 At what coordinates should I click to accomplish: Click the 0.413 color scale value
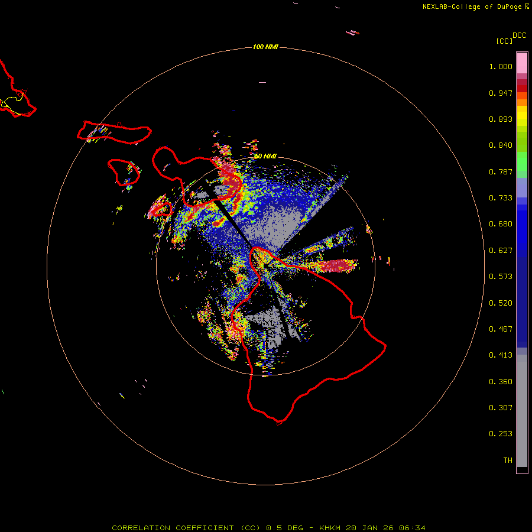(x=501, y=355)
